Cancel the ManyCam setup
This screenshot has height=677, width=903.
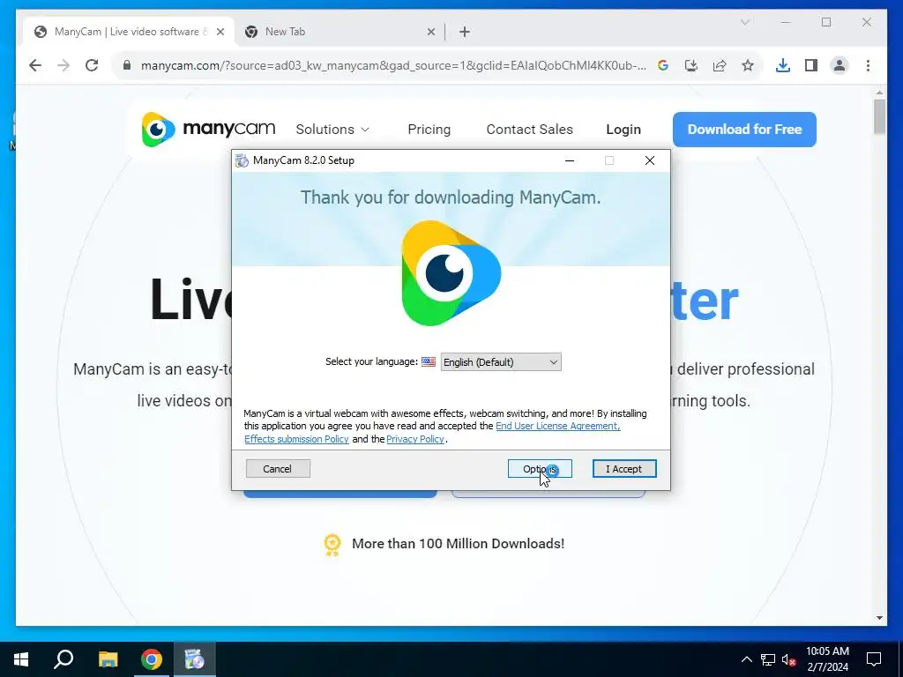(x=278, y=469)
